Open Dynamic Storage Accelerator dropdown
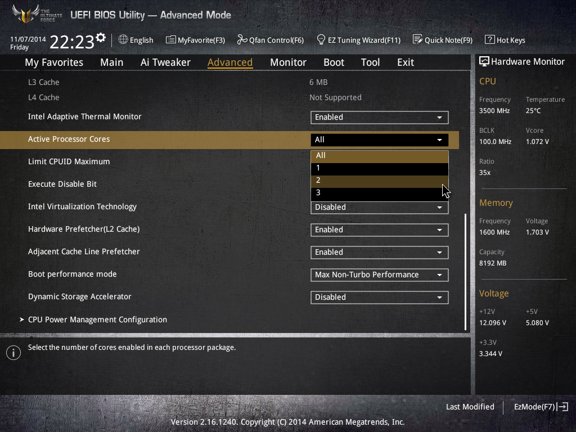 pos(380,297)
